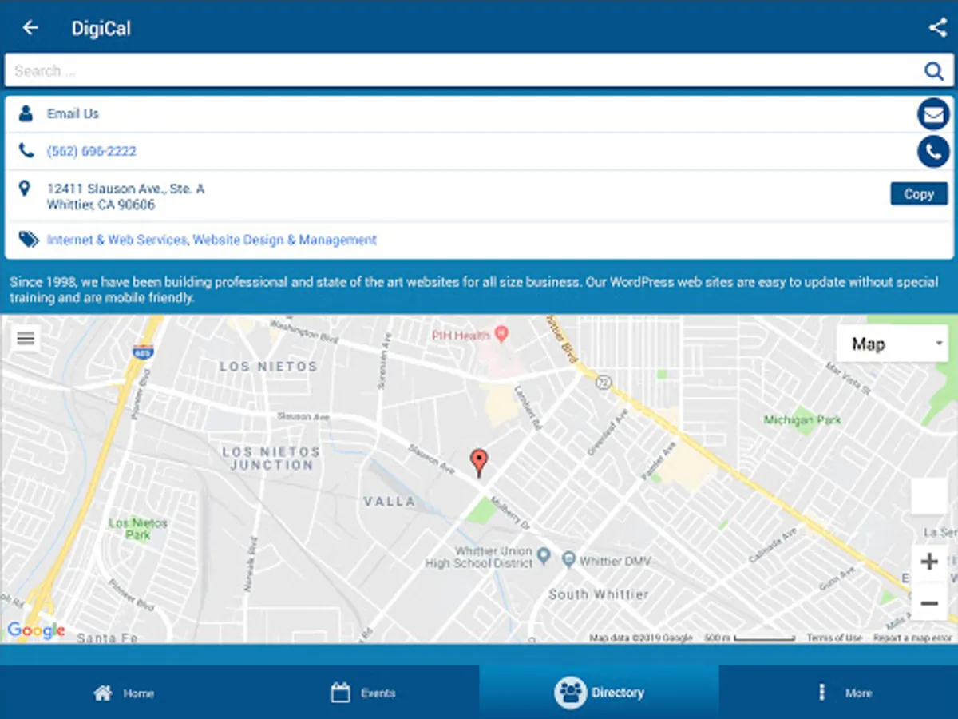958x719 pixels.
Task: Tap the round phone call button
Action: [933, 151]
